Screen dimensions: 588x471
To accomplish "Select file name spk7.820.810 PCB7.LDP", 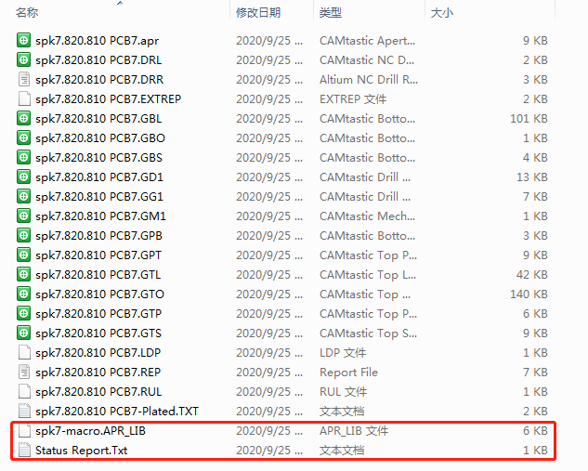I will click(x=98, y=352).
